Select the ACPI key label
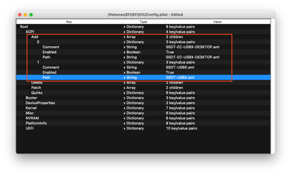The width and height of the screenshot is (291, 175). pyautogui.click(x=30, y=32)
